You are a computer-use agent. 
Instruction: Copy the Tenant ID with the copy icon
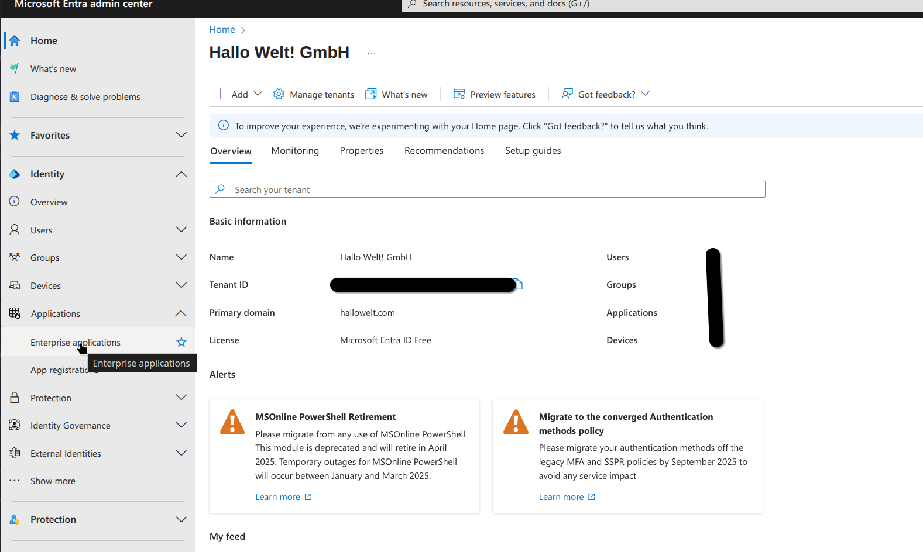click(519, 285)
